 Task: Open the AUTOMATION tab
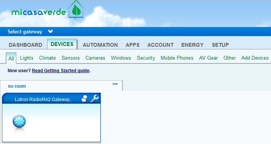[x=100, y=45]
